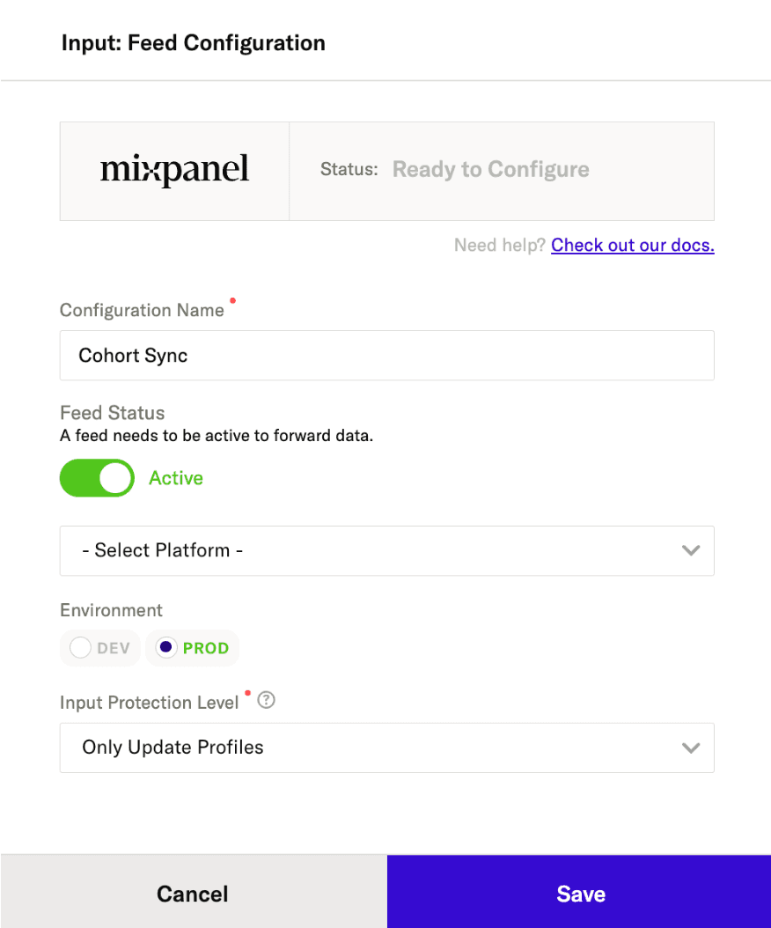Image resolution: width=771 pixels, height=928 pixels.
Task: Select the PROD environment radio button
Action: (165, 648)
